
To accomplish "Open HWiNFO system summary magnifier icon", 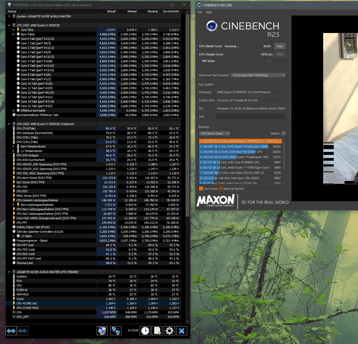I will [x=102, y=331].
